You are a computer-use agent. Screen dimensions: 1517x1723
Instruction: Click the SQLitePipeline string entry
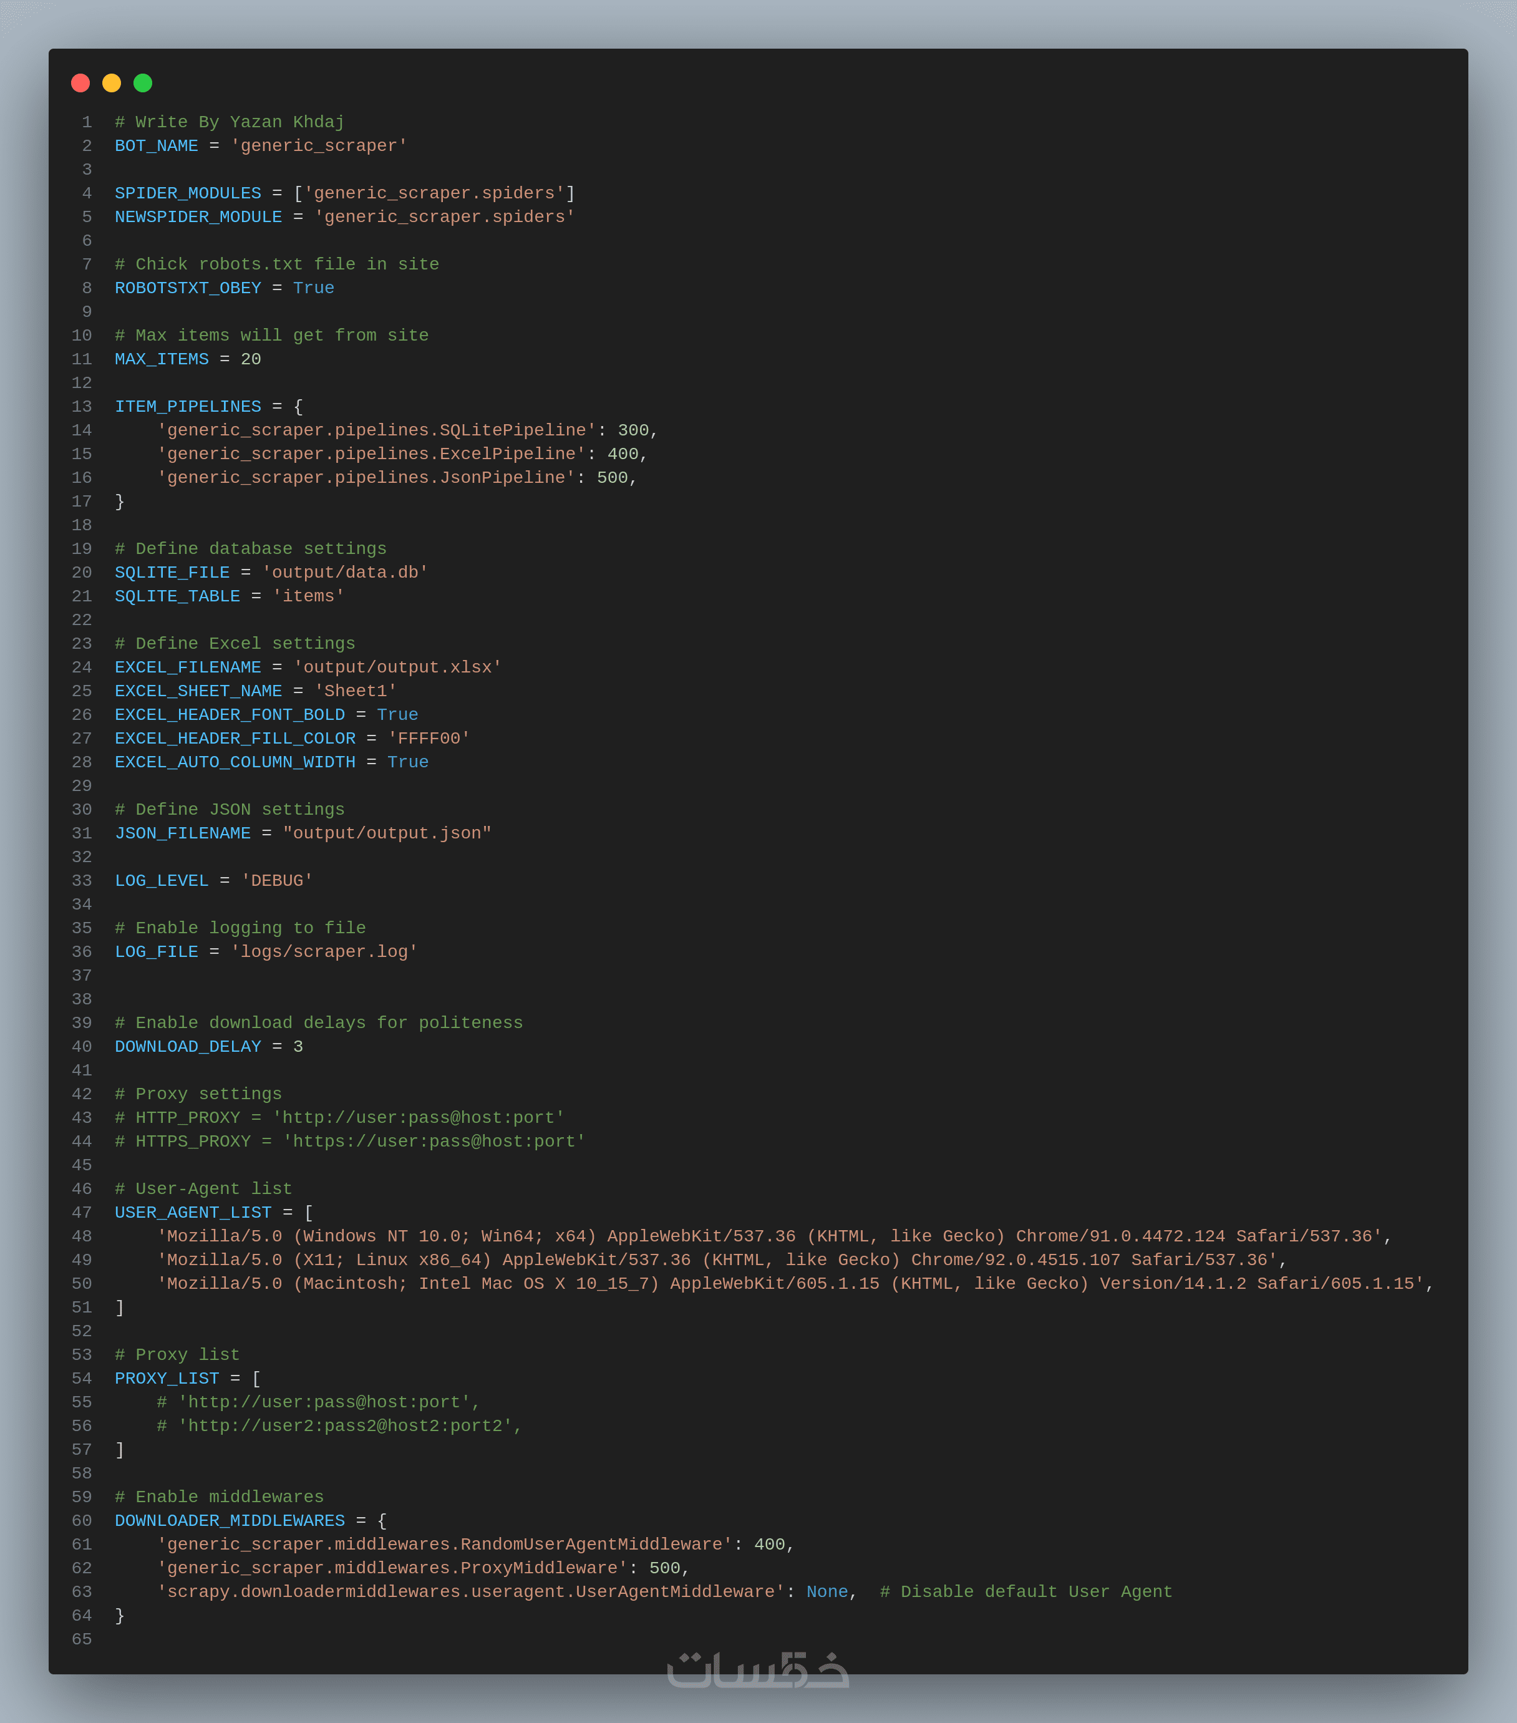377,430
